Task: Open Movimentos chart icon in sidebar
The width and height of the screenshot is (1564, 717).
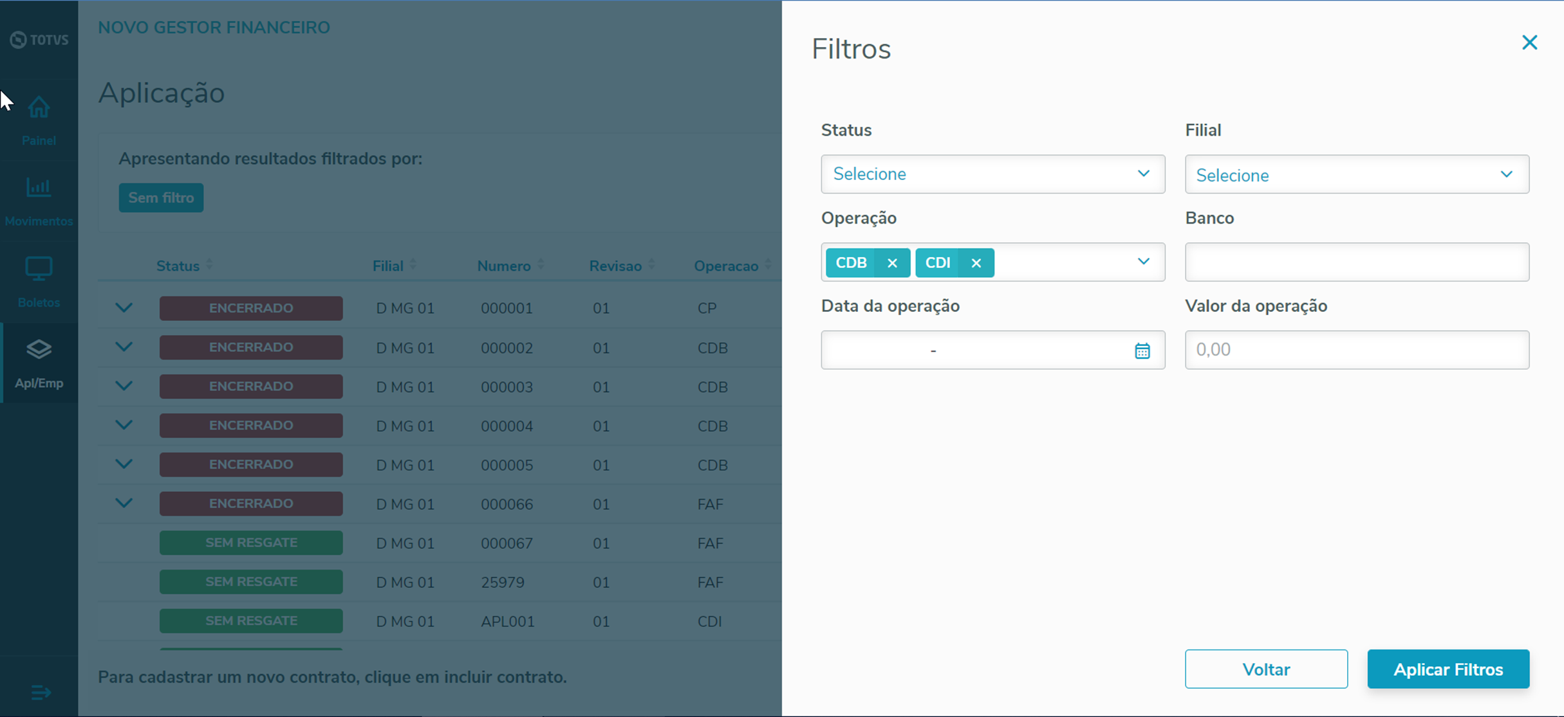Action: point(39,188)
